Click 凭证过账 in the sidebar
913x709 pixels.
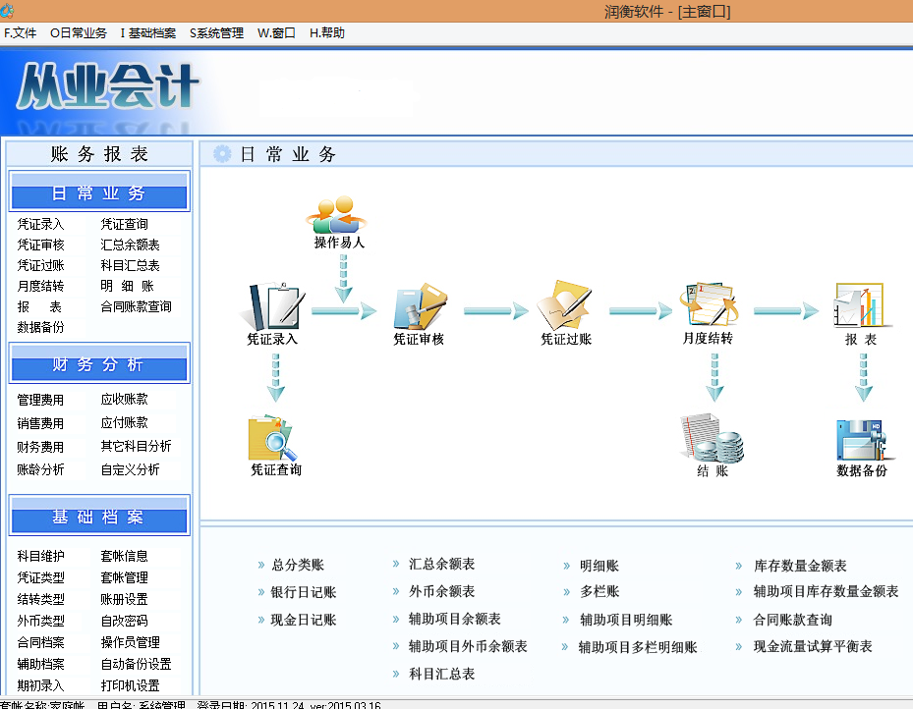(x=40, y=266)
